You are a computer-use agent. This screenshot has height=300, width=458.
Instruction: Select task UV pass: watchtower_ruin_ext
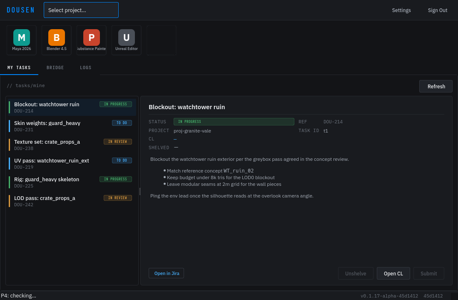[x=72, y=163]
